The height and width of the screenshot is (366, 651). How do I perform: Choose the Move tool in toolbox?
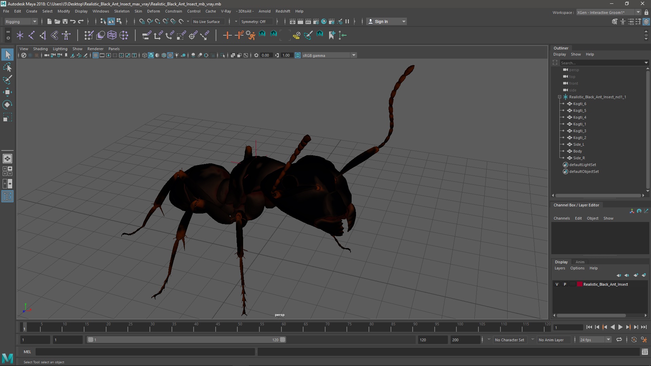point(7,92)
